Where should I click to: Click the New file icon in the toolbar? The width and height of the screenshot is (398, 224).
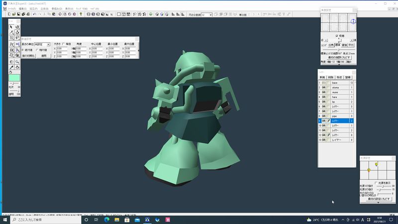click(9, 14)
